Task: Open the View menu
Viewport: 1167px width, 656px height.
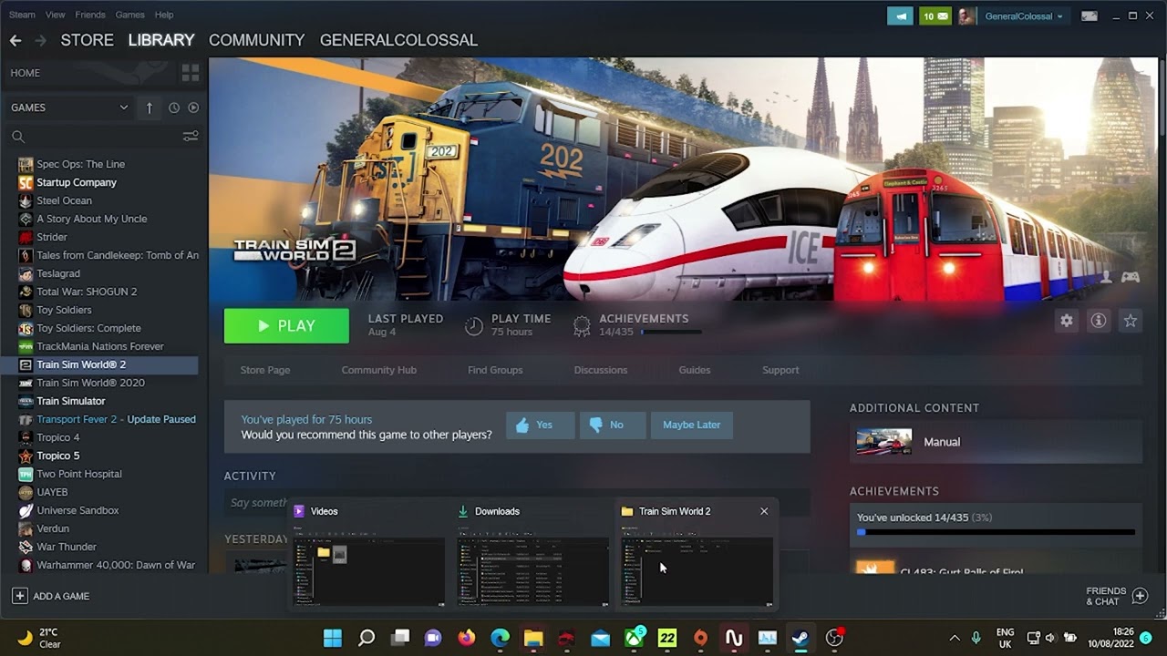Action: 56,15
